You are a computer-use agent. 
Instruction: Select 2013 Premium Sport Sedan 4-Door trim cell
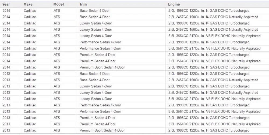pos(121,130)
